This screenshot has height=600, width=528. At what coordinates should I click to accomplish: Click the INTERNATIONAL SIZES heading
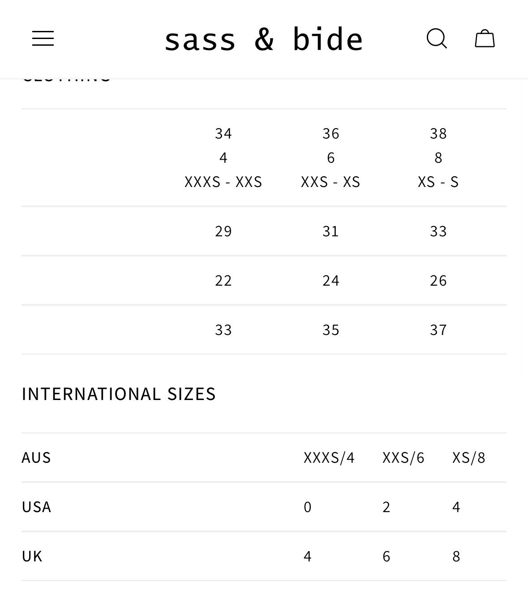pos(119,394)
